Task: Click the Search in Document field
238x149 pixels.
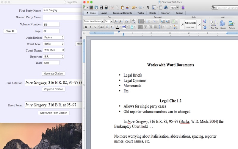Action: (x=227, y=8)
